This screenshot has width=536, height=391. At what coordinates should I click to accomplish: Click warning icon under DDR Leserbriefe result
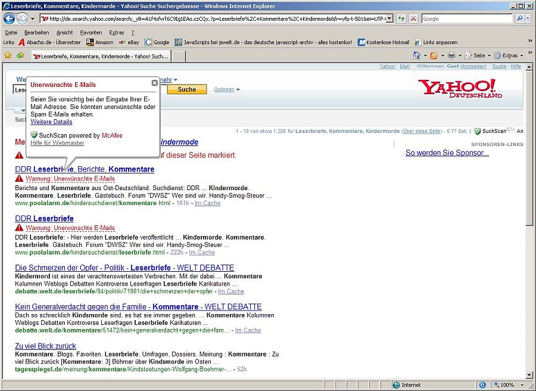coord(19,228)
